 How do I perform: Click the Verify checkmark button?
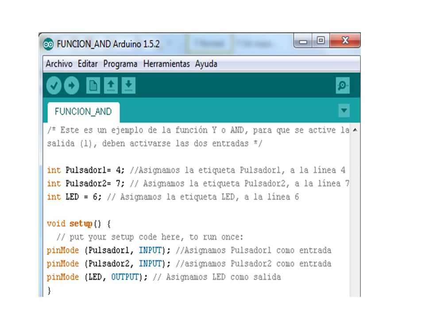point(54,86)
